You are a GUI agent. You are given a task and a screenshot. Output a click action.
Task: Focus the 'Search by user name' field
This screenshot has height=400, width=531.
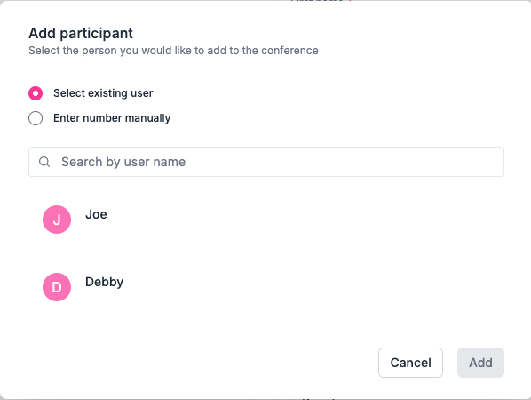[x=266, y=162]
